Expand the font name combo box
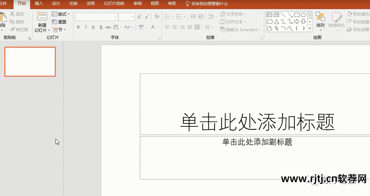 (116, 17)
